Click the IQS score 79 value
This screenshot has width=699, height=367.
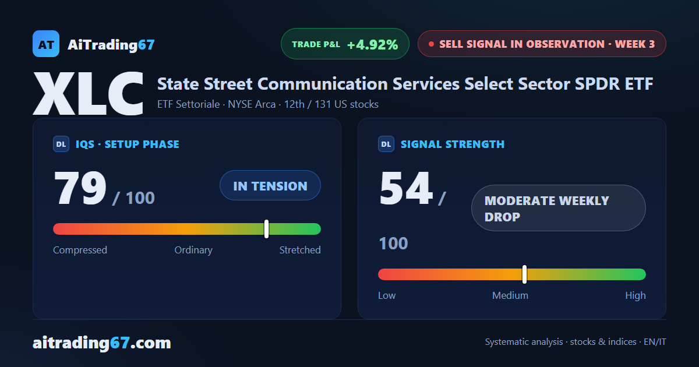pyautogui.click(x=80, y=189)
